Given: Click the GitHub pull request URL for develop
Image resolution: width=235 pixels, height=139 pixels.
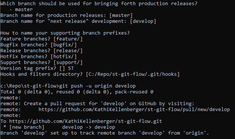Looking at the screenshot, I should (134, 110).
